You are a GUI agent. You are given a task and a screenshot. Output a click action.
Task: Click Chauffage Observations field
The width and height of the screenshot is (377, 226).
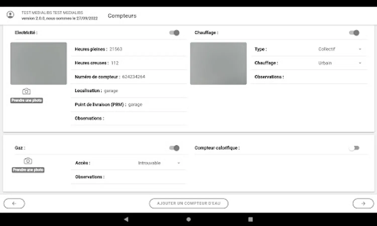pos(309,77)
